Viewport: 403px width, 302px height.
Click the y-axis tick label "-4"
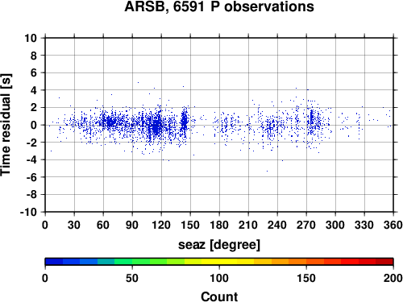coord(31,160)
